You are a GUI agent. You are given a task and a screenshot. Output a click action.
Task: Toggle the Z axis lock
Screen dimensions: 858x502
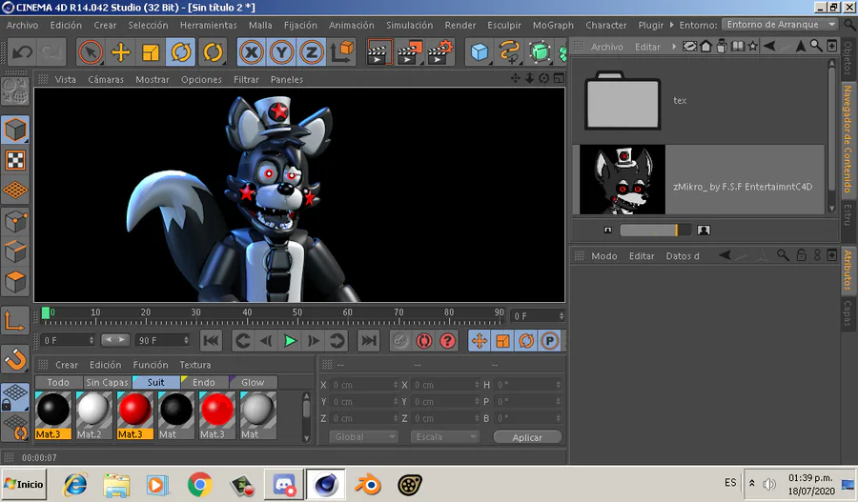coord(312,52)
